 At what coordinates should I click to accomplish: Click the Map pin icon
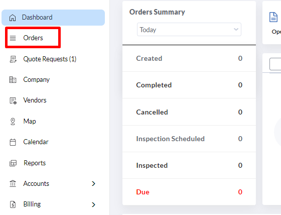[13, 122]
